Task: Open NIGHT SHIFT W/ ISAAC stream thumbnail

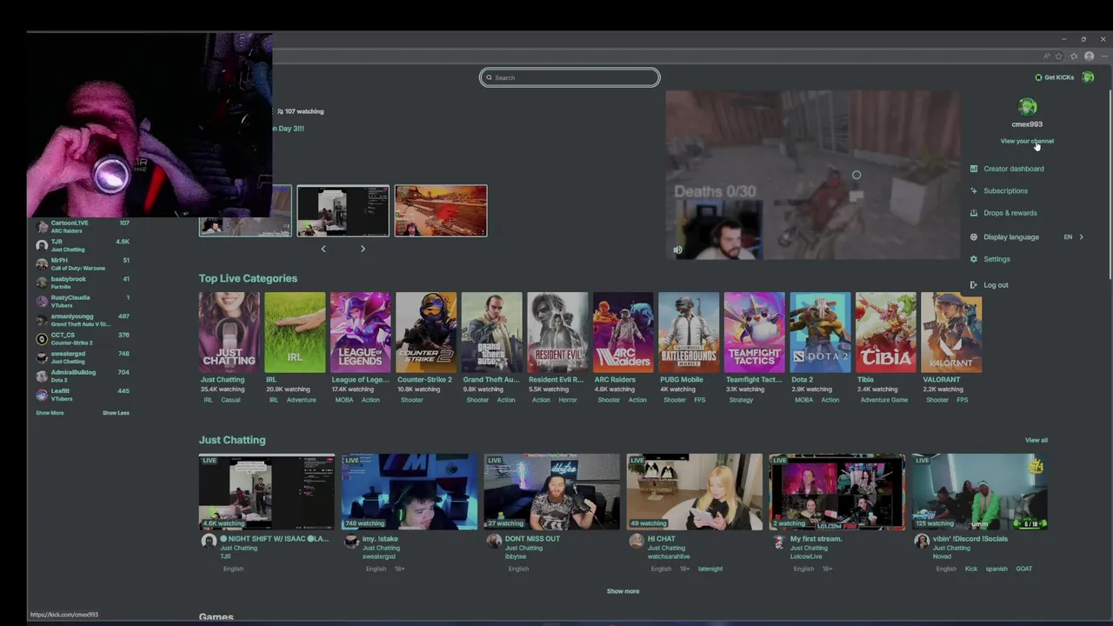Action: tap(267, 492)
